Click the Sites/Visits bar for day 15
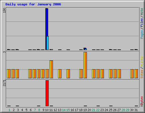 68,74
